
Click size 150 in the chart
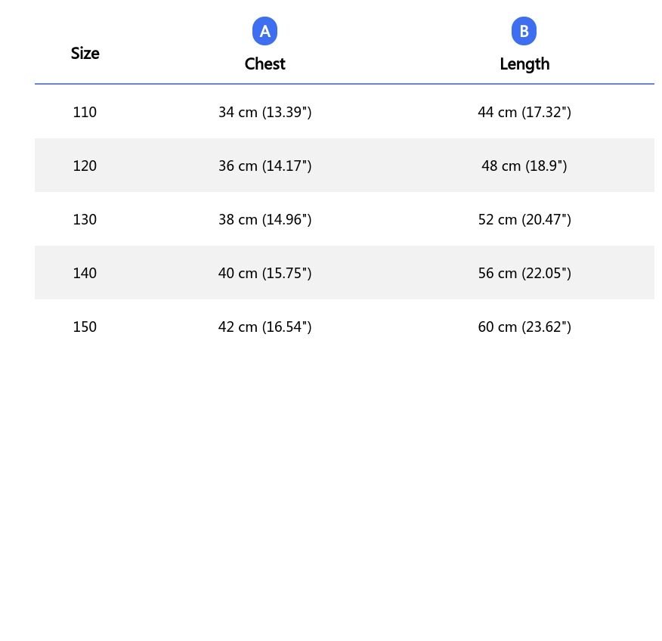pyautogui.click(x=85, y=327)
